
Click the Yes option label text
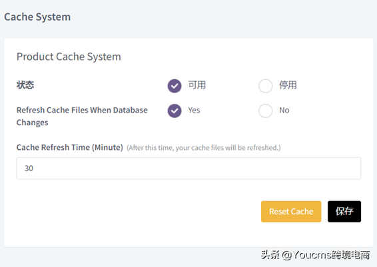pos(194,111)
